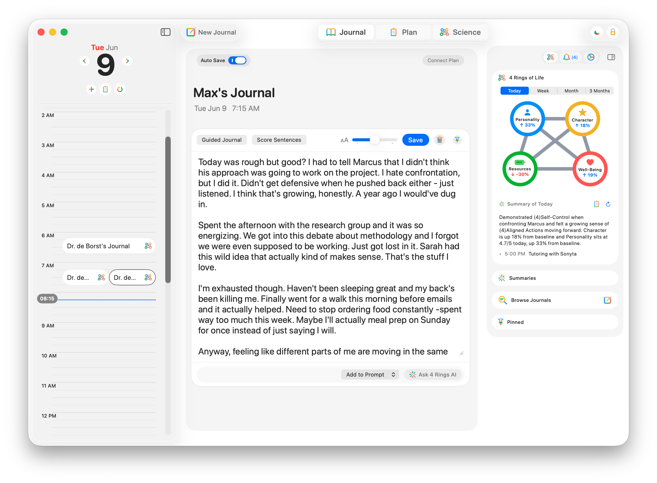
Task: Click the circular ring refresh icon under date
Action: click(x=120, y=89)
